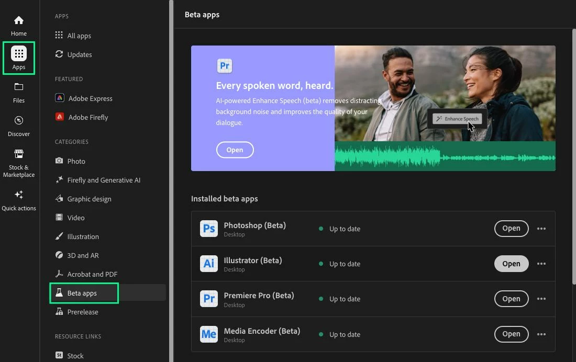Image resolution: width=576 pixels, height=362 pixels.
Task: Open the Prerelease category
Action: coord(76,312)
